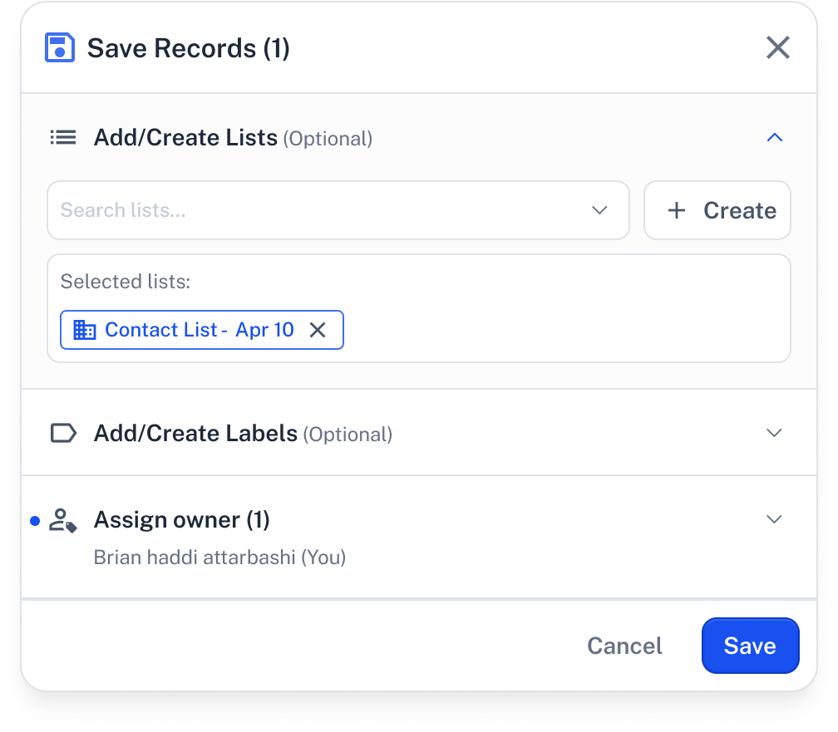Cancel saving the records
The width and height of the screenshot is (838, 732).
[624, 646]
